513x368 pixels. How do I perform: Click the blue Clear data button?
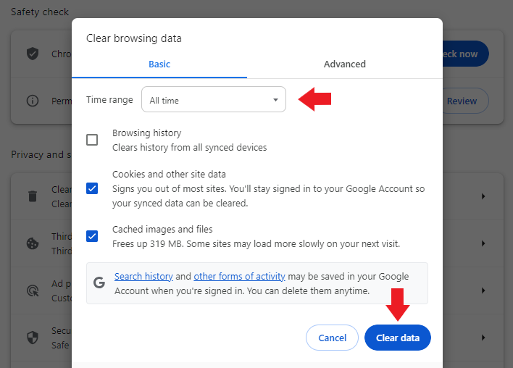click(x=398, y=338)
